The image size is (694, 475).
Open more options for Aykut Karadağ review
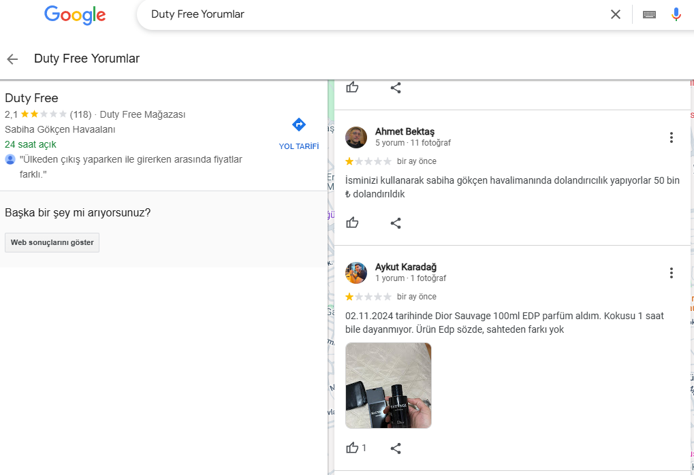(671, 273)
